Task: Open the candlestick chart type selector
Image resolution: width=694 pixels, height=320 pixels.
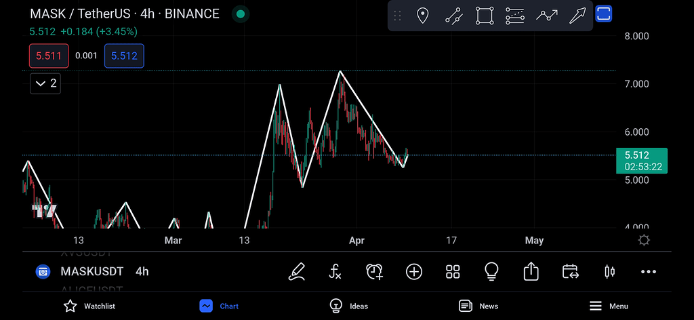Action: (x=609, y=272)
